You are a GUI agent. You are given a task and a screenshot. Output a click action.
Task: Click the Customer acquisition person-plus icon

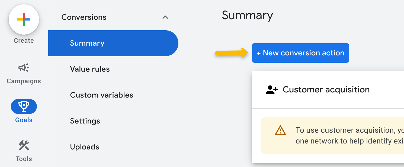271,90
